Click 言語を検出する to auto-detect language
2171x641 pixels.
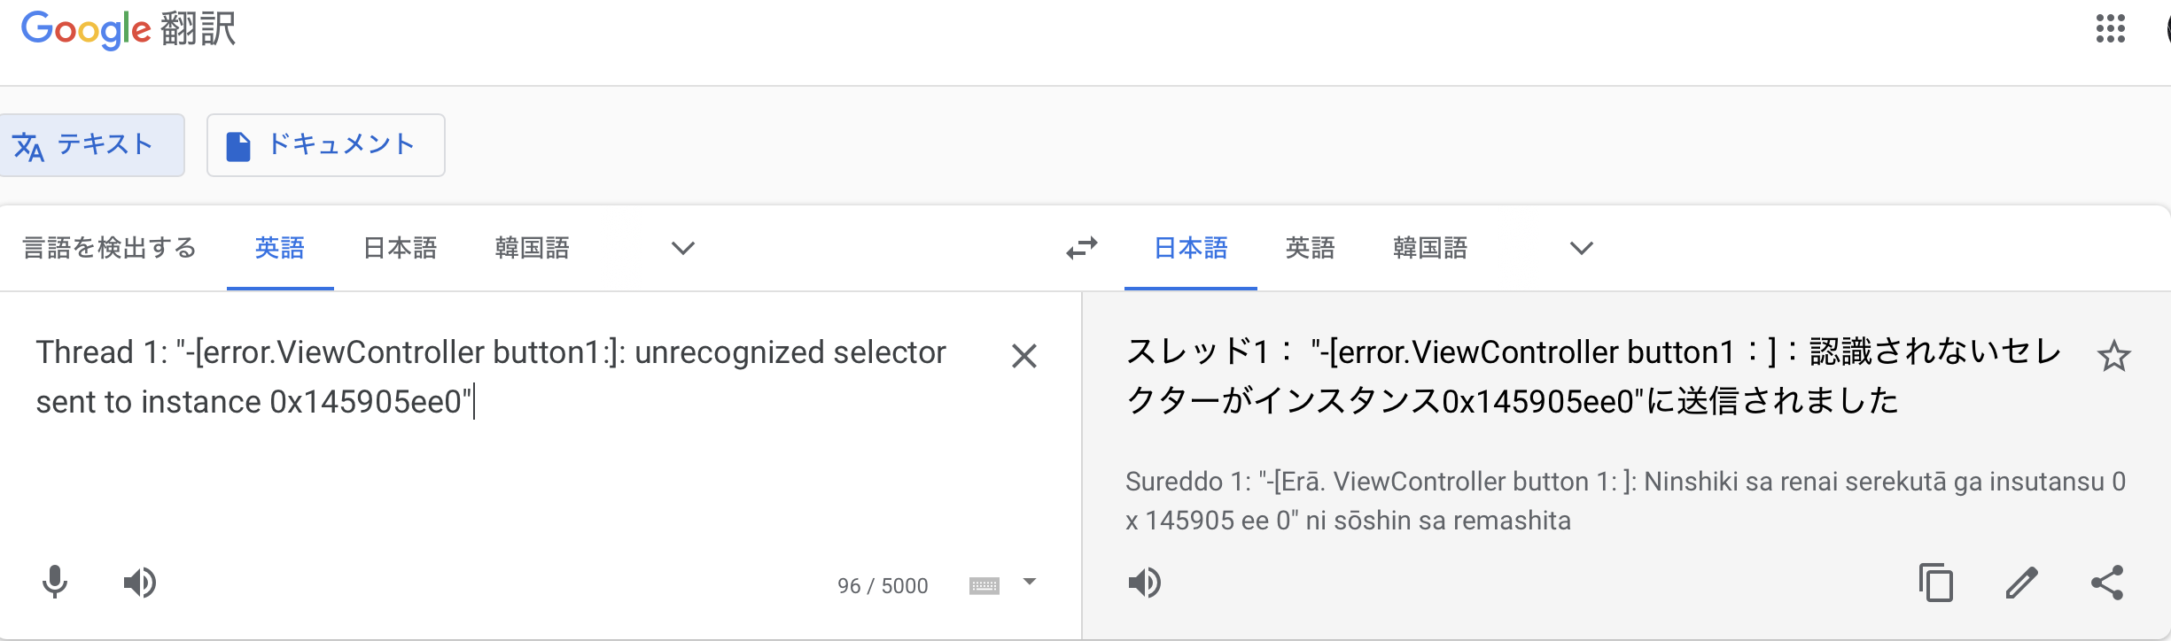coord(108,249)
